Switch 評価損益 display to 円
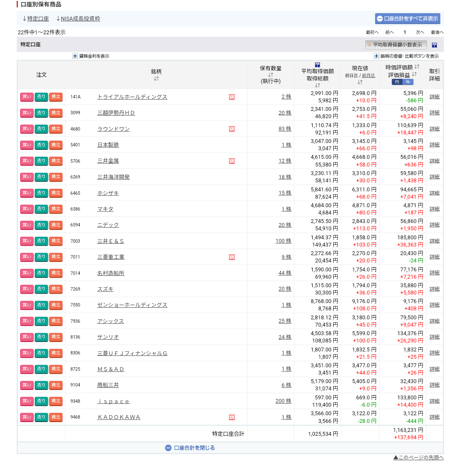 pyautogui.click(x=397, y=82)
